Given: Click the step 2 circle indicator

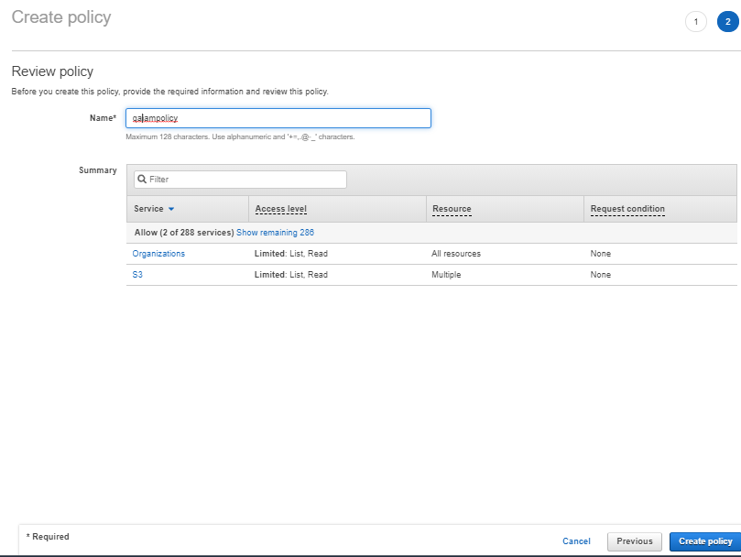Looking at the screenshot, I should pyautogui.click(x=727, y=22).
